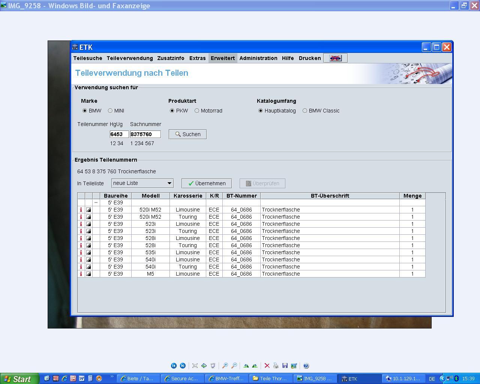Viewport: 480px width, 384px height.
Task: Click the floppy disk save icon
Action: (285, 366)
